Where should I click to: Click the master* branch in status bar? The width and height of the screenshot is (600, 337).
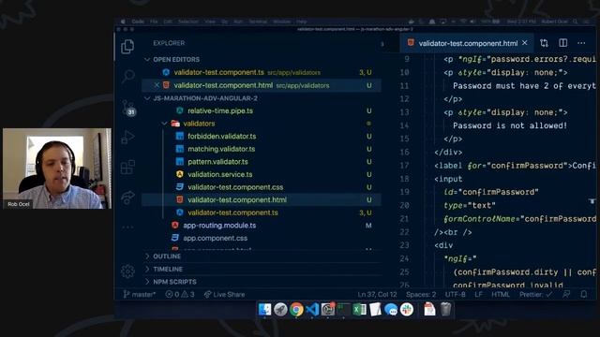(x=140, y=294)
